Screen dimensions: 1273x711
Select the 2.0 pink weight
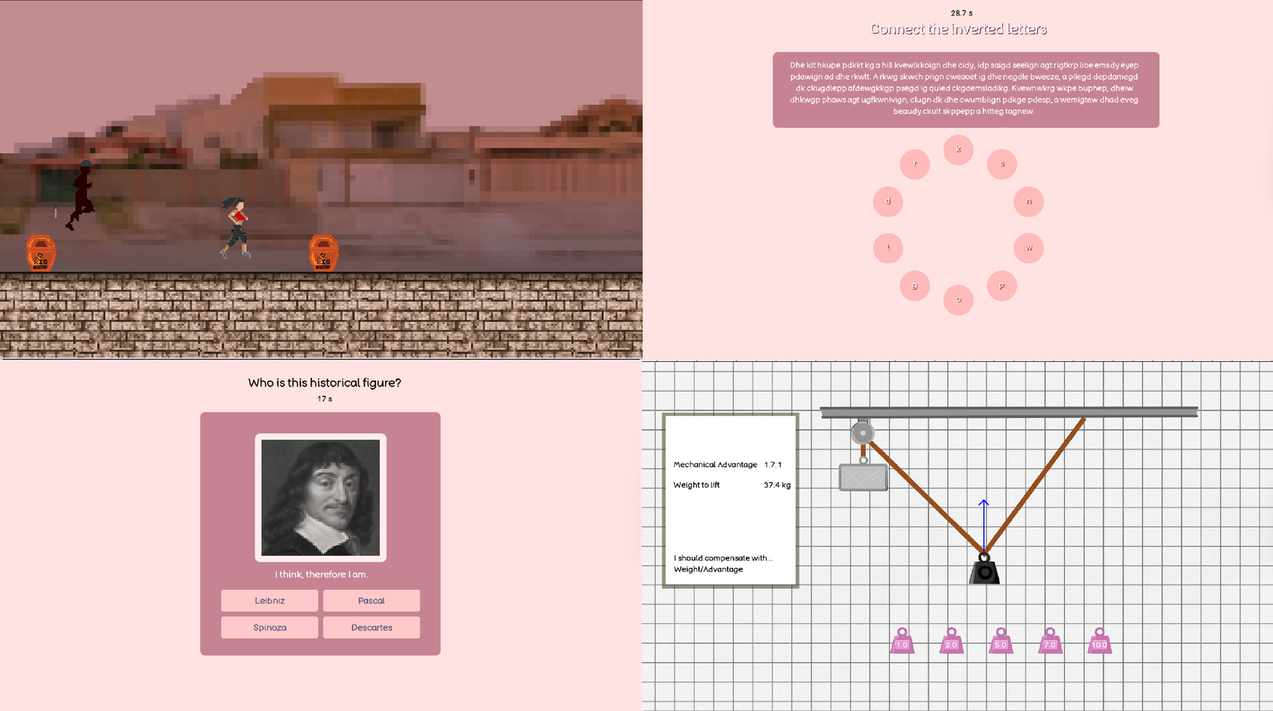(951, 641)
